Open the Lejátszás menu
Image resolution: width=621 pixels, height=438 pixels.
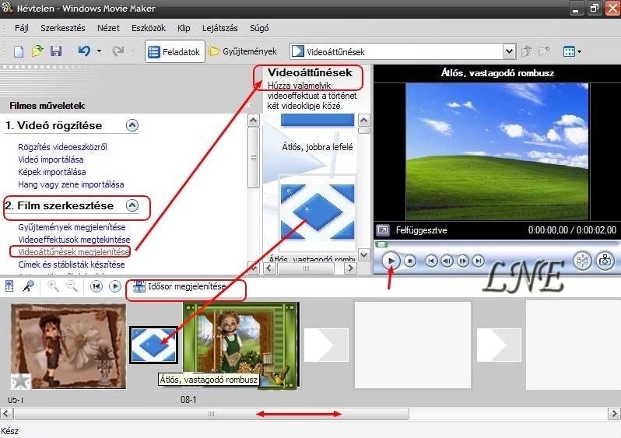(219, 28)
